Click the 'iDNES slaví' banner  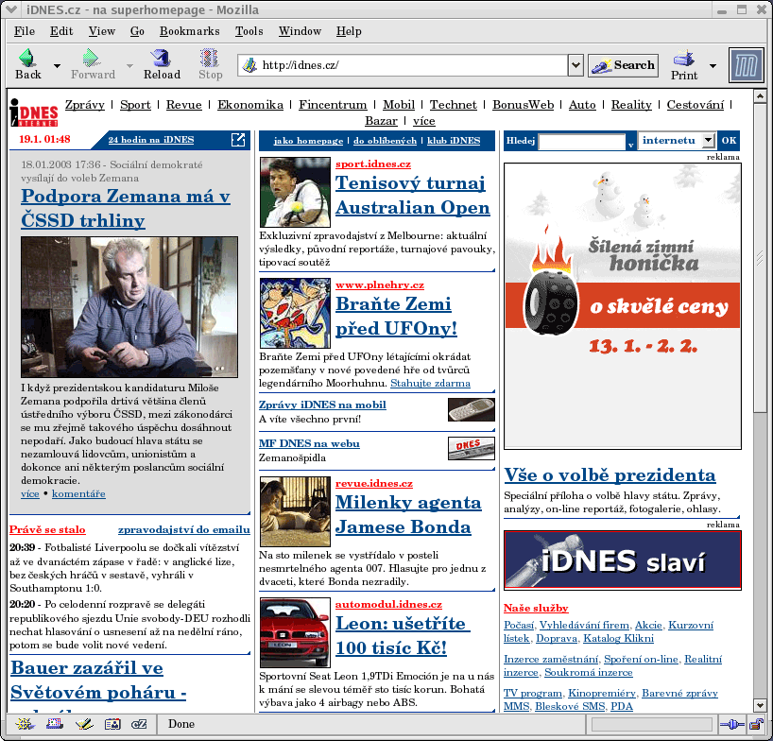point(622,560)
